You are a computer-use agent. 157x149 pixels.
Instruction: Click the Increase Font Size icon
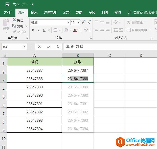pyautogui.click(x=83, y=22)
